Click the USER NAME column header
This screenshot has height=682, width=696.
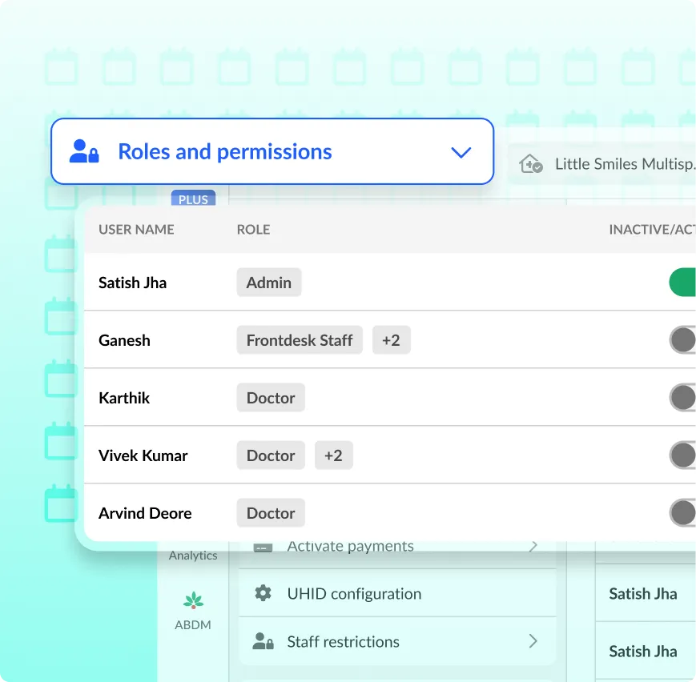pos(136,230)
